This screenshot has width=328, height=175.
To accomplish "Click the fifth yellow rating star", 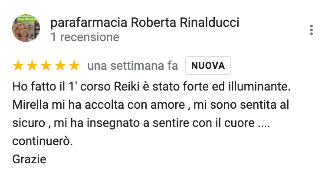I will point(74,65).
